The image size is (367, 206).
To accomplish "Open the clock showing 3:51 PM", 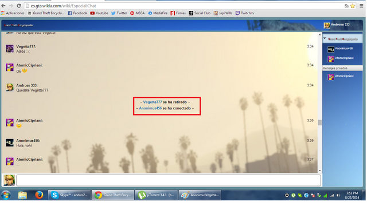I will 352,195.
